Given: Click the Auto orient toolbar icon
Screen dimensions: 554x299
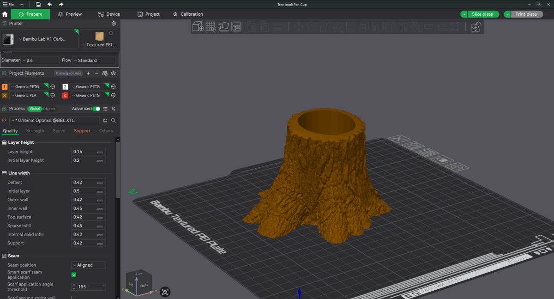Looking at the screenshot, I should click(223, 26).
